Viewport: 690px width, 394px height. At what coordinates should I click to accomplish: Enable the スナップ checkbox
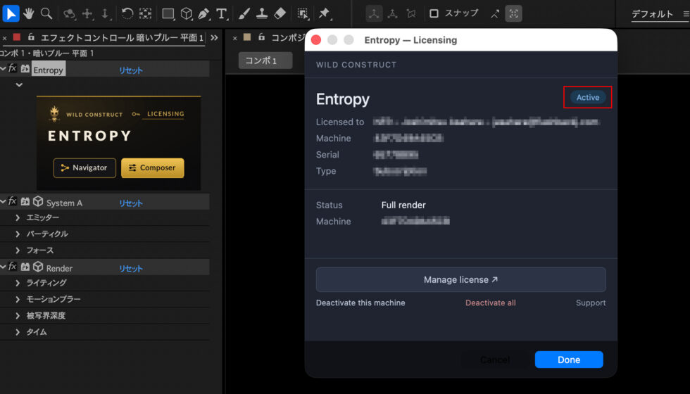pyautogui.click(x=434, y=13)
